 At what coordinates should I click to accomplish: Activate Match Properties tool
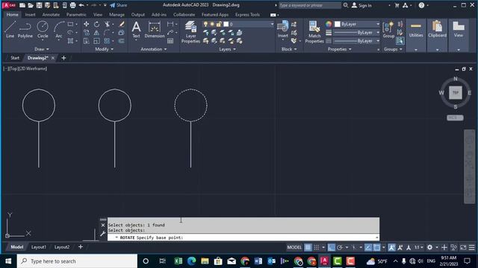pyautogui.click(x=314, y=32)
